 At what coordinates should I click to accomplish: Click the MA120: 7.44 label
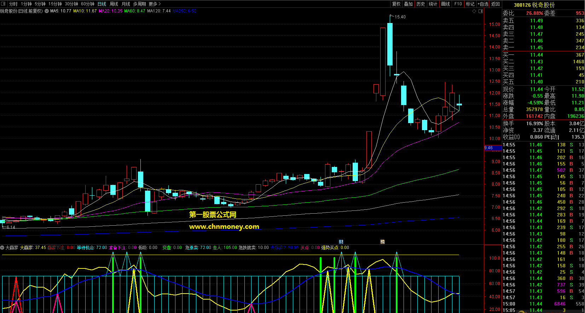pyautogui.click(x=159, y=11)
